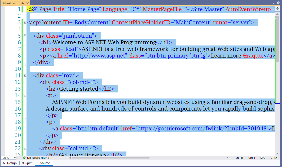Viewport: 282px width, 167px height.
Task: Click the go.microsoft.com fwlink URL on line 19
Action: pyautogui.click(x=202, y=129)
